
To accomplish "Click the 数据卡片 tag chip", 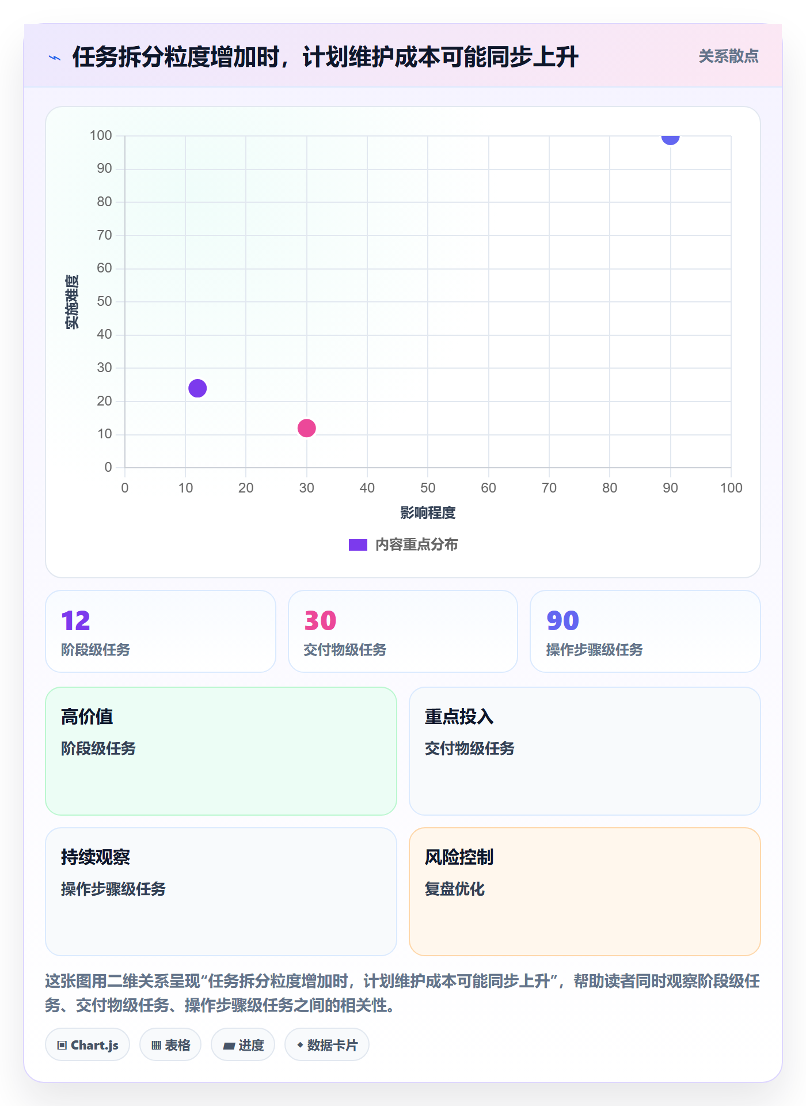I will pyautogui.click(x=327, y=1045).
